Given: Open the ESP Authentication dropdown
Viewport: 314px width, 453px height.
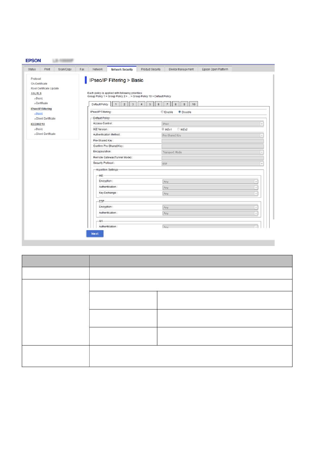Looking at the screenshot, I should (x=210, y=213).
